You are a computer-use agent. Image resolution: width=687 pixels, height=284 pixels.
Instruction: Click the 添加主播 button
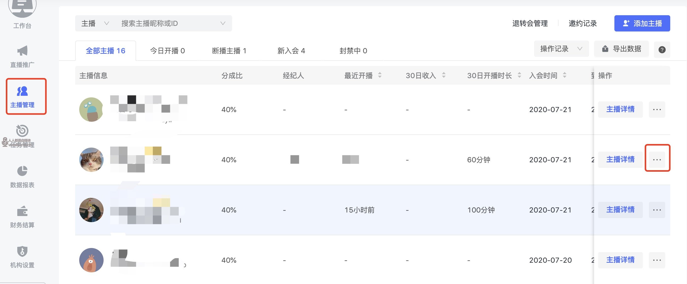[x=642, y=23]
